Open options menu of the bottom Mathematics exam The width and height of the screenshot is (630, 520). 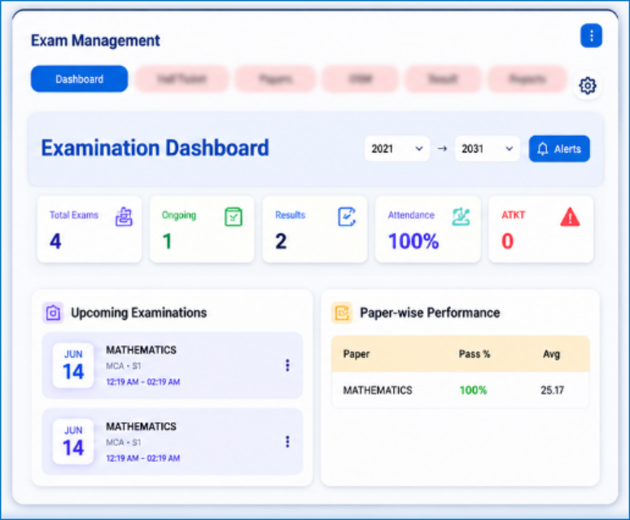coord(287,442)
